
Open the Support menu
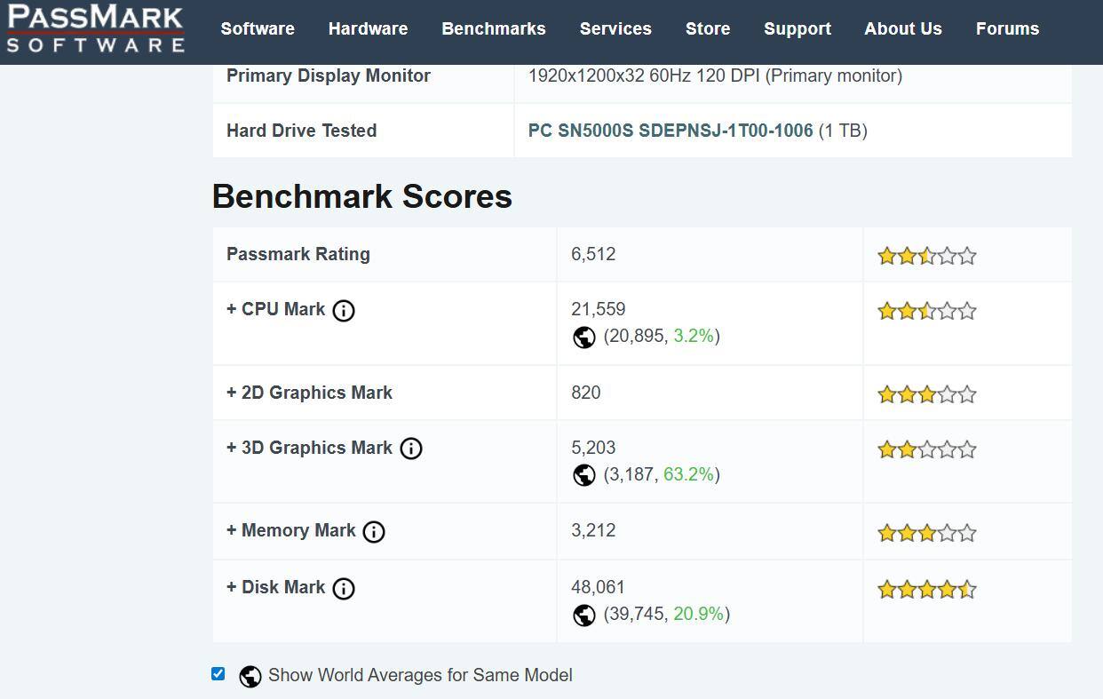(797, 29)
